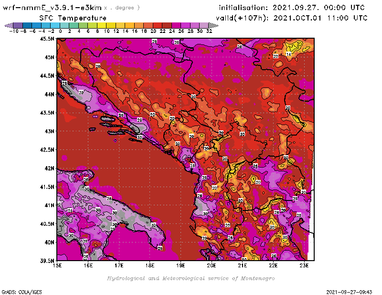Click the red legend swatch between 20 and 22
382x295 pixels.
(x=157, y=25)
